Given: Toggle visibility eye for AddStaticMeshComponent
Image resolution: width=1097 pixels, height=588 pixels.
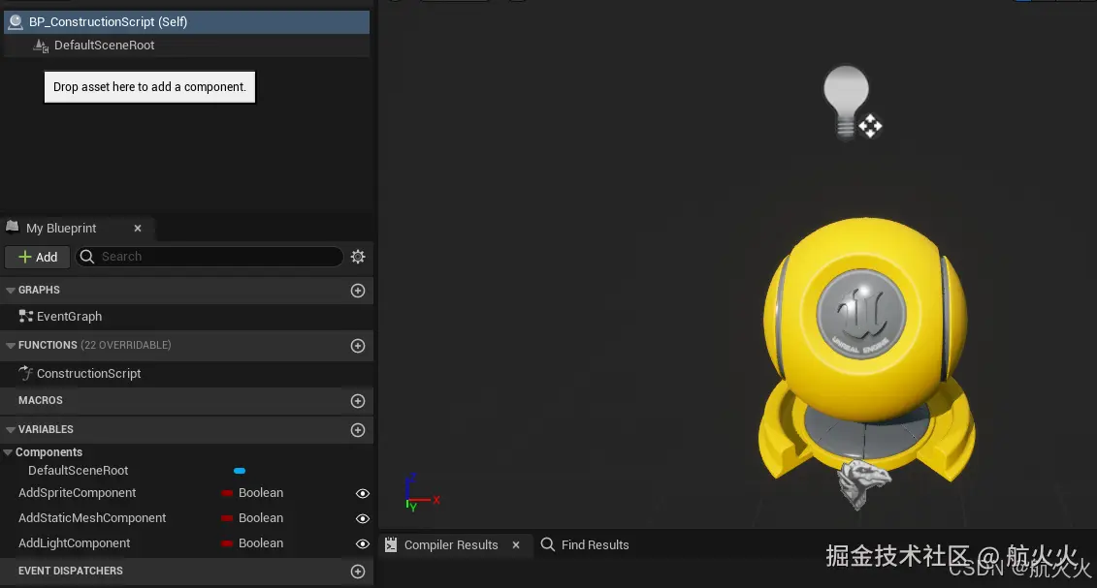Looking at the screenshot, I should pyautogui.click(x=363, y=518).
